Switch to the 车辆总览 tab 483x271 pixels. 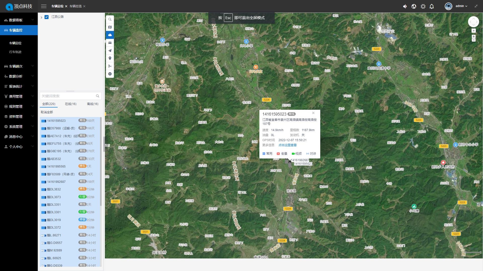75,6
